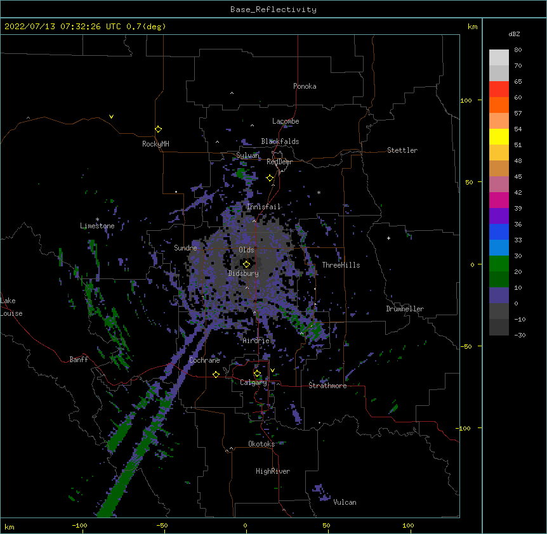This screenshot has width=547, height=534.
Task: Click the km unit label in the top-right corner
Action: tap(473, 27)
